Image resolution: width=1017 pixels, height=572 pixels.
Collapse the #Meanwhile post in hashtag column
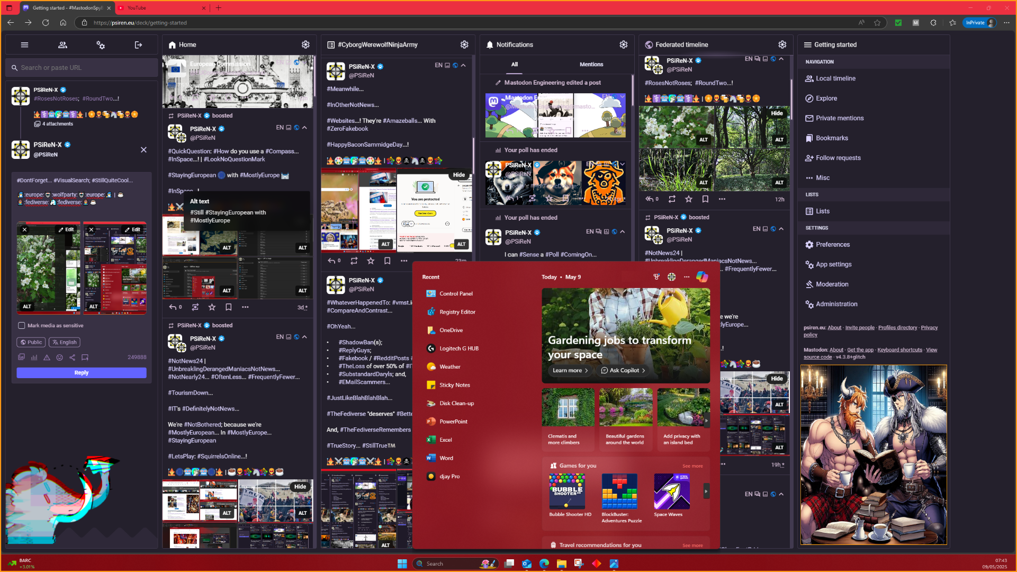pyautogui.click(x=463, y=66)
